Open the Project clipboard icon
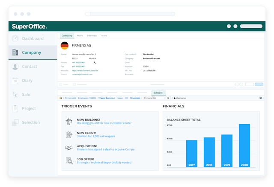This screenshot has width=274, height=187. 15,108
